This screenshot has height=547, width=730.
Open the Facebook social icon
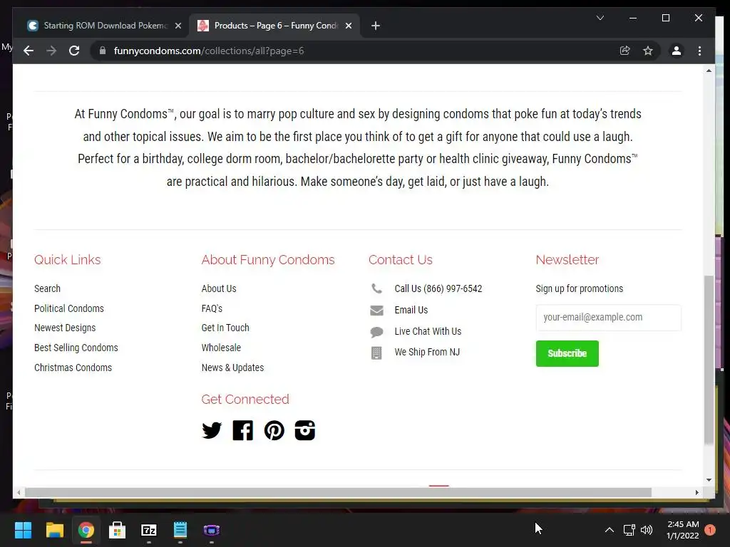click(x=242, y=430)
